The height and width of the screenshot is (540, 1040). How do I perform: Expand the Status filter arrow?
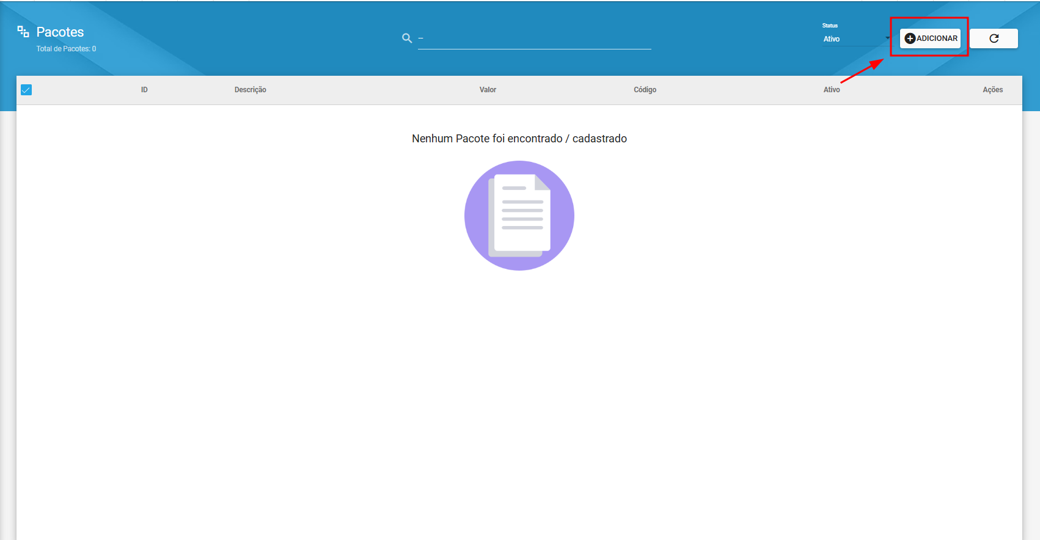click(x=887, y=38)
